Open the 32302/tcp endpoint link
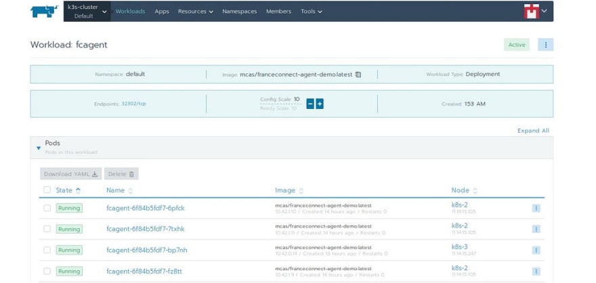The height and width of the screenshot is (283, 596). pyautogui.click(x=133, y=104)
